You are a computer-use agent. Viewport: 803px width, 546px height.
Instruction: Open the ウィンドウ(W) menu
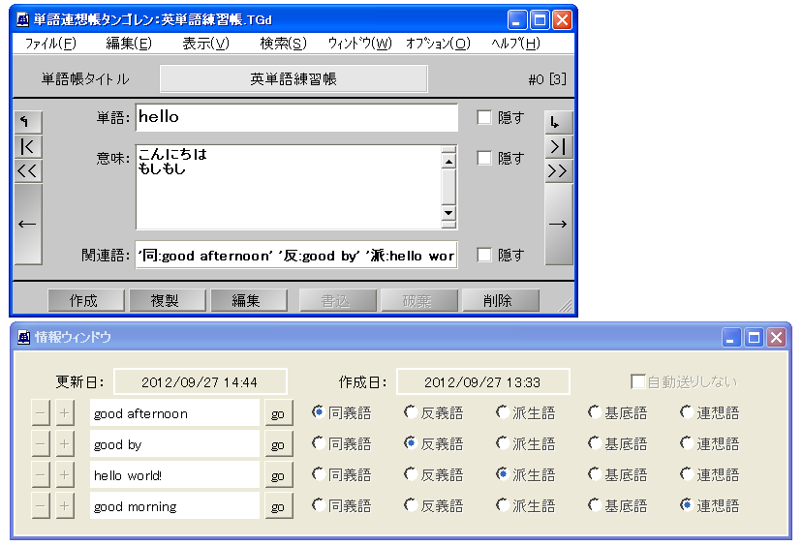(360, 44)
